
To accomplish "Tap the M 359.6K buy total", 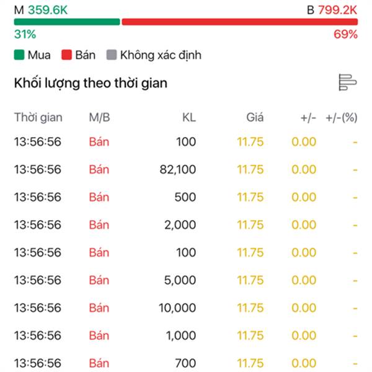I will (41, 10).
